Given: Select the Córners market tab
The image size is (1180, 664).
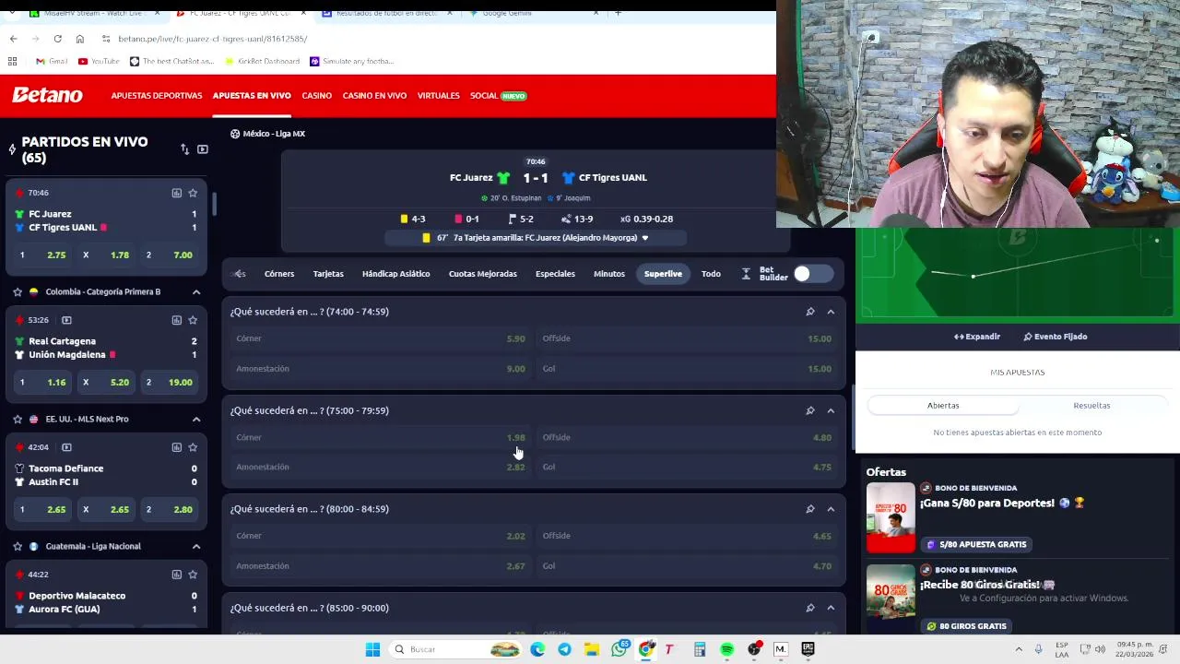Looking at the screenshot, I should 279,274.
